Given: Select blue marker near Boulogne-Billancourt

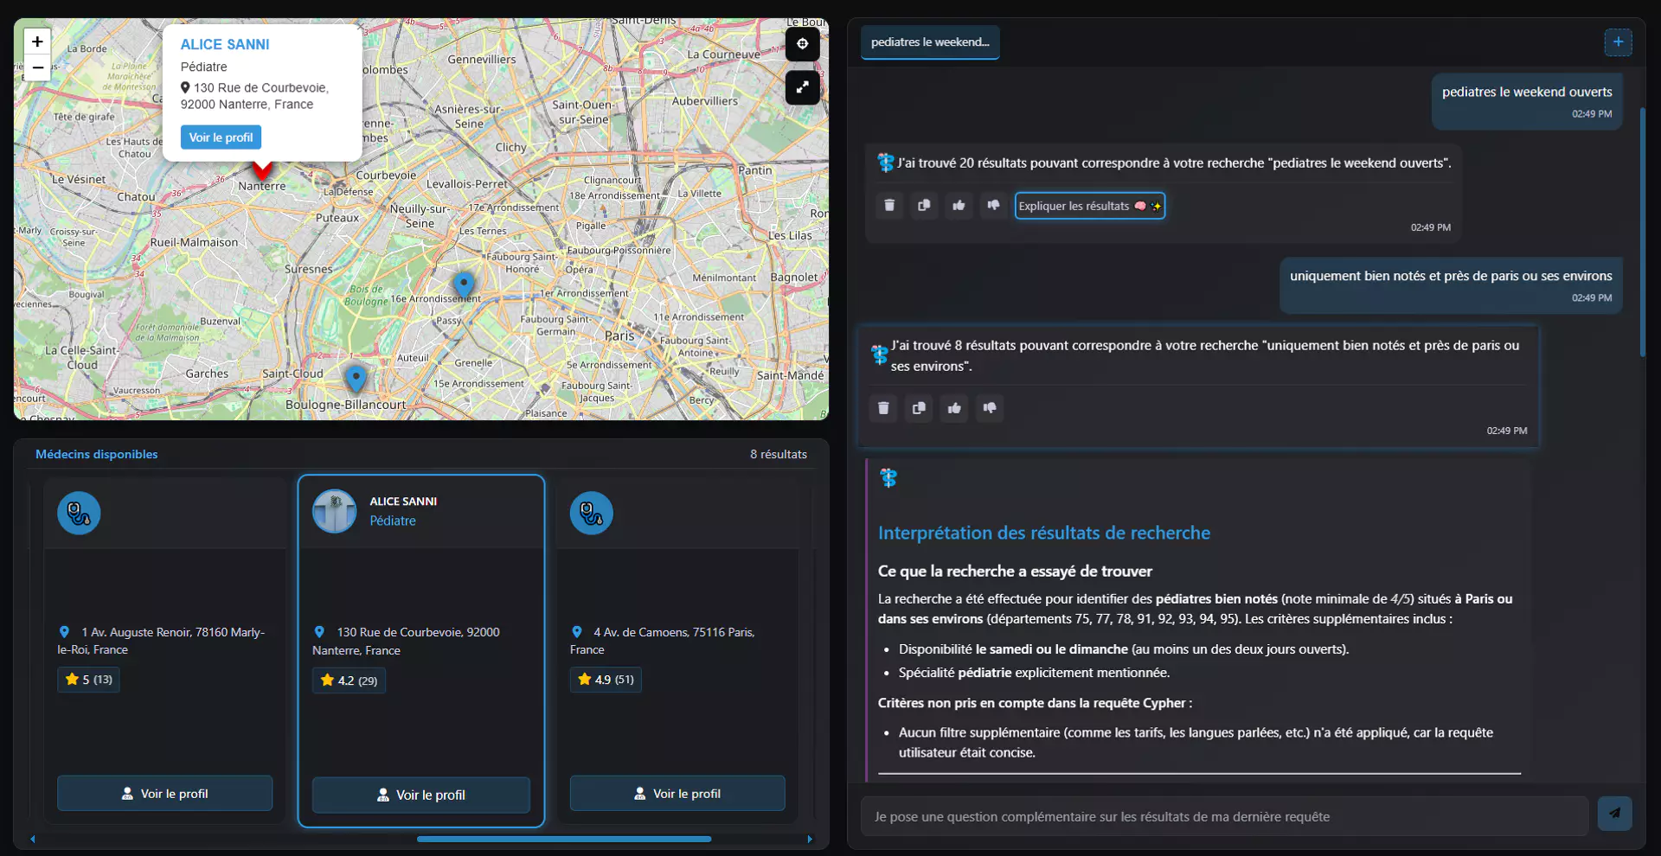Looking at the screenshot, I should click(356, 378).
